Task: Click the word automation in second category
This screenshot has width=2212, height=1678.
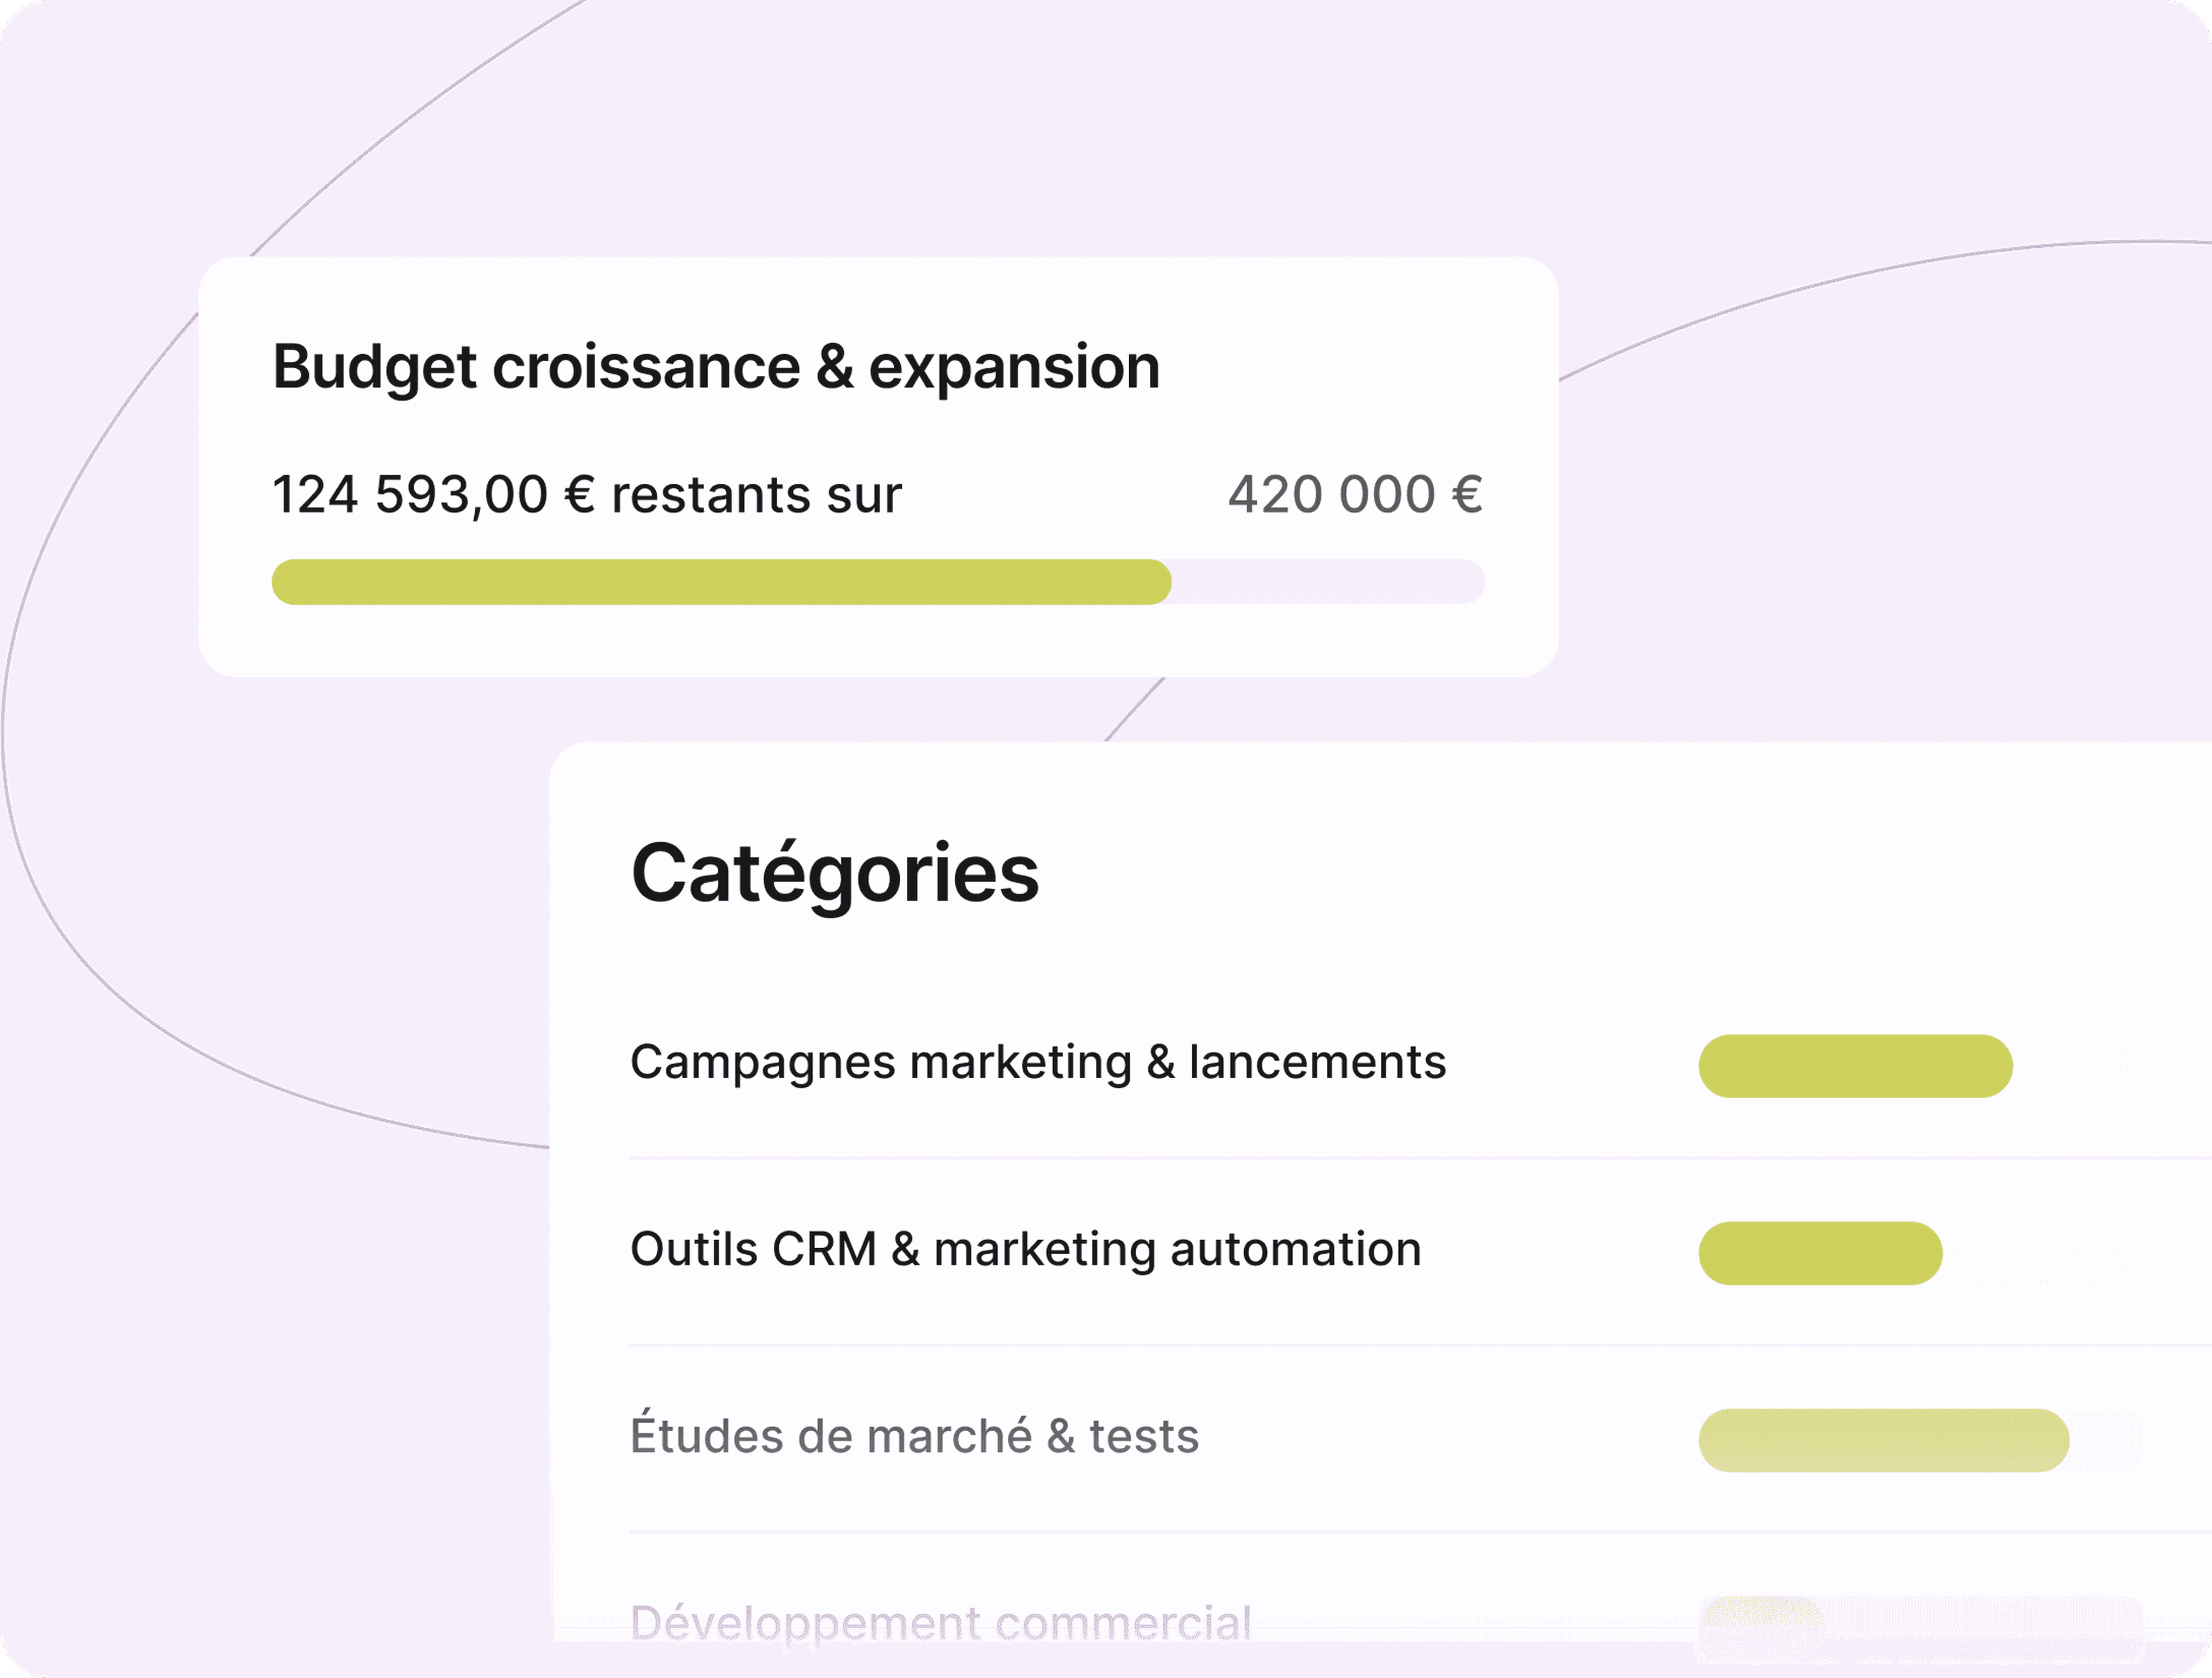Action: tap(1295, 1249)
